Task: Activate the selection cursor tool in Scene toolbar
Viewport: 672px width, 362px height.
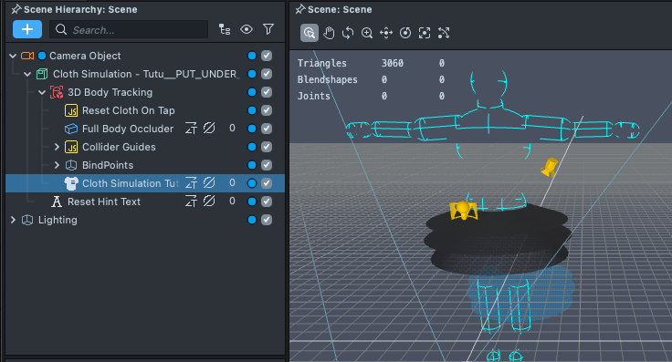Action: 310,33
